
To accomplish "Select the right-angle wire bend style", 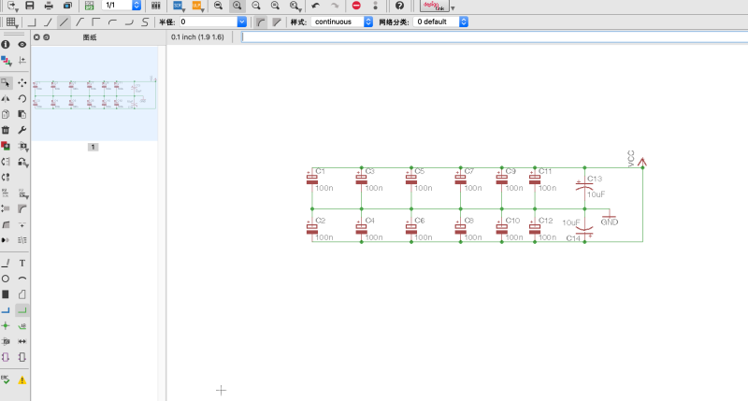I will (32, 21).
